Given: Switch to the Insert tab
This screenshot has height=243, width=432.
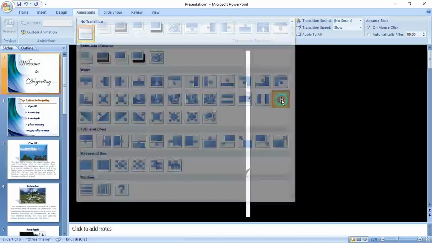Looking at the screenshot, I should pos(42,12).
